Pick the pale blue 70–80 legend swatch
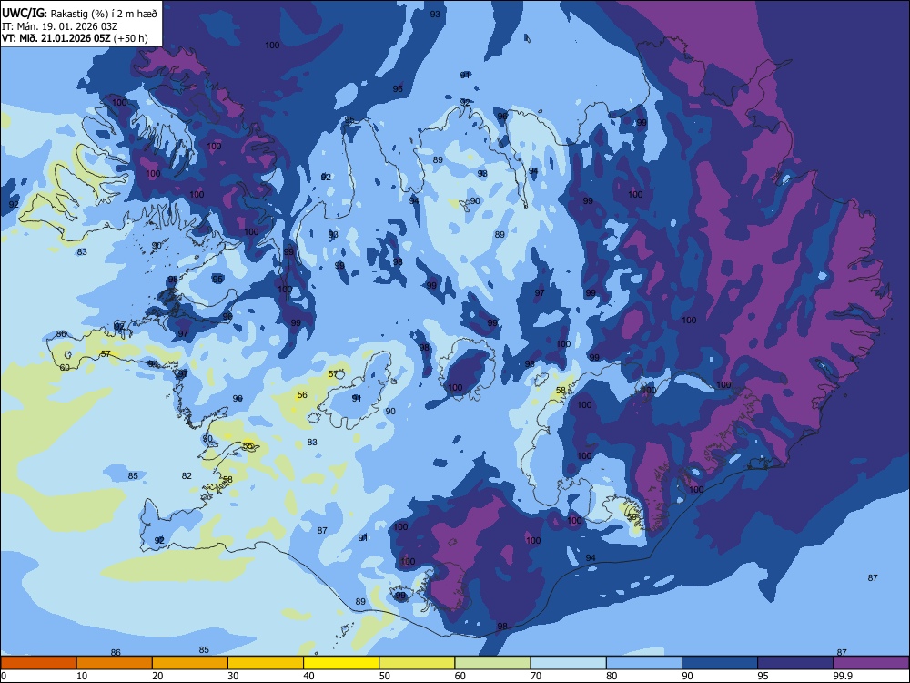Screen dimensions: 910x683 [x=568, y=663]
